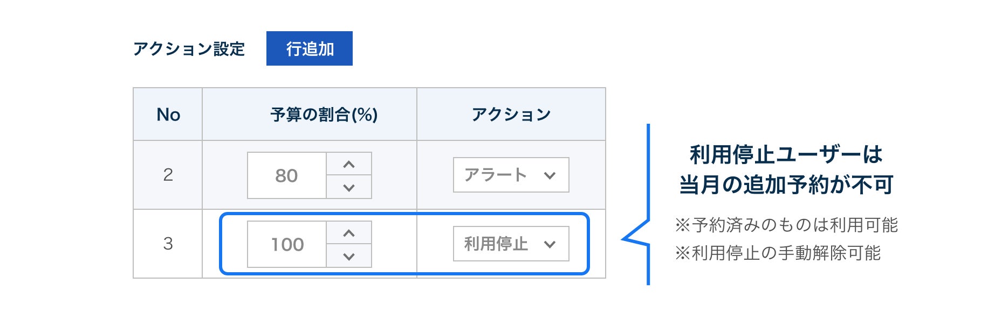The width and height of the screenshot is (988, 312).
Task: Click the ※予約済みのものは利用可能 note
Action: [786, 225]
